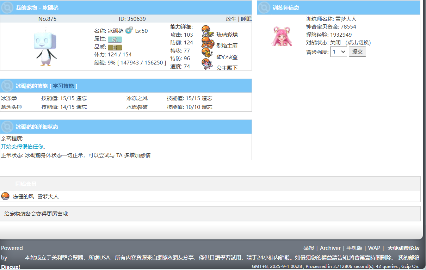
Task: Open the 甜心快盗 pet name link
Action: point(227,57)
